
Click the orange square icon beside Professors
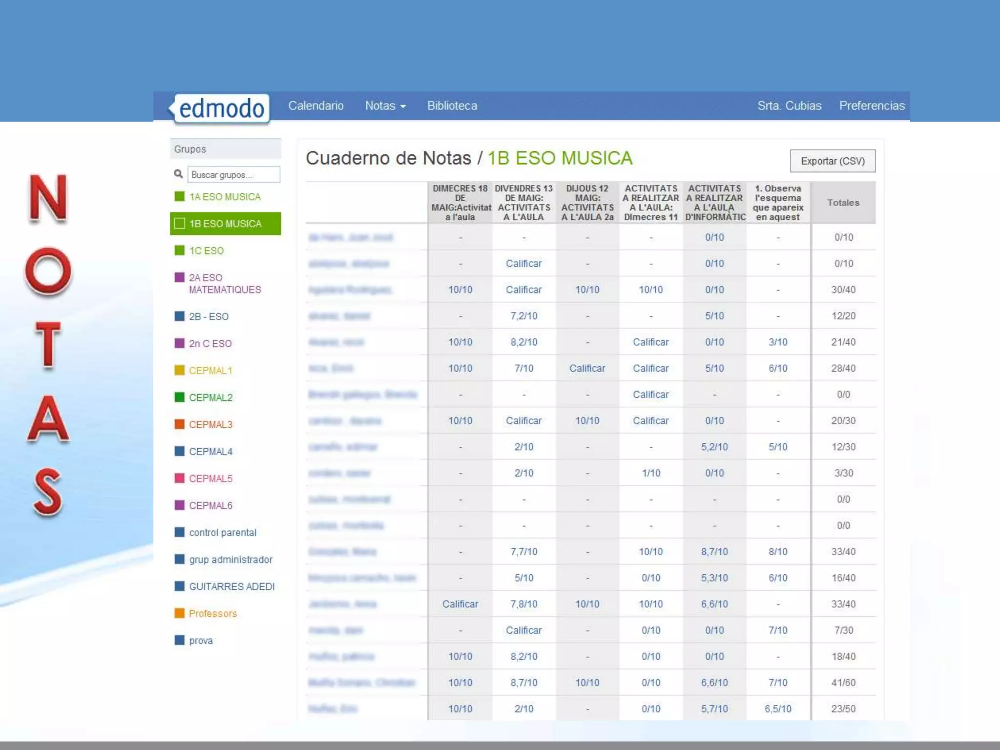point(180,613)
